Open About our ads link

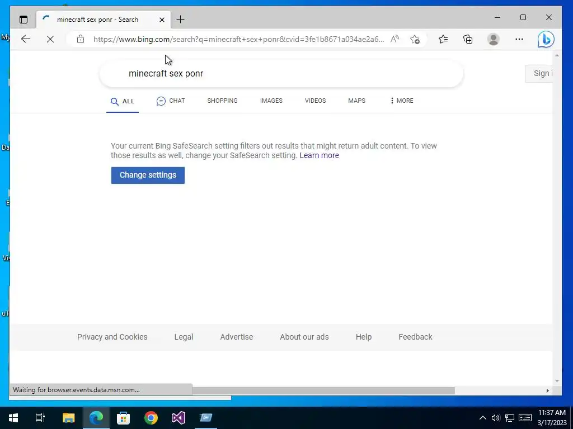[304, 337]
